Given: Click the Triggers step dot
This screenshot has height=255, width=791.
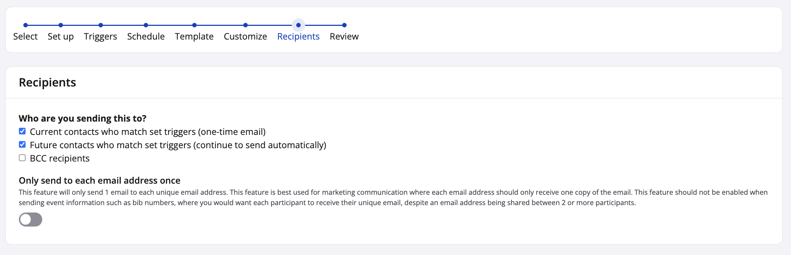Looking at the screenshot, I should [101, 25].
